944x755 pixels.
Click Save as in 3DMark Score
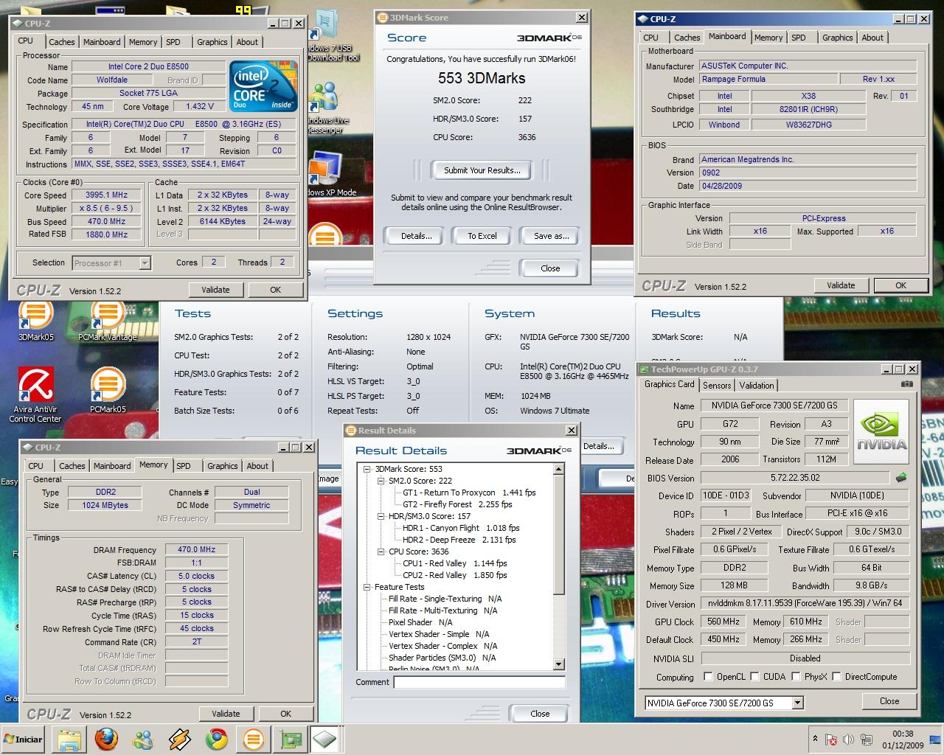(551, 236)
